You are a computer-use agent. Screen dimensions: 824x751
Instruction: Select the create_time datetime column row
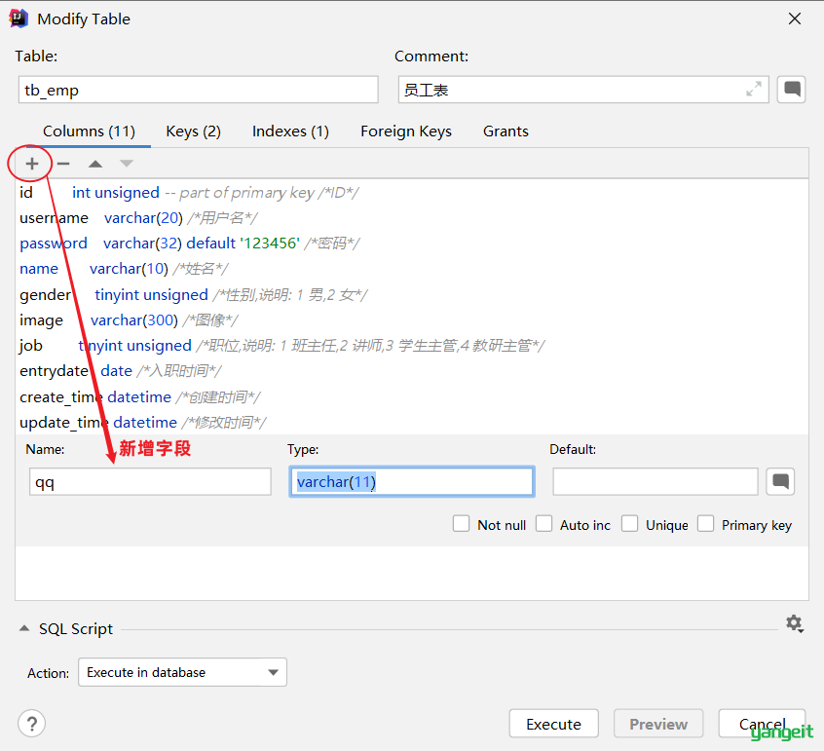coord(411,396)
